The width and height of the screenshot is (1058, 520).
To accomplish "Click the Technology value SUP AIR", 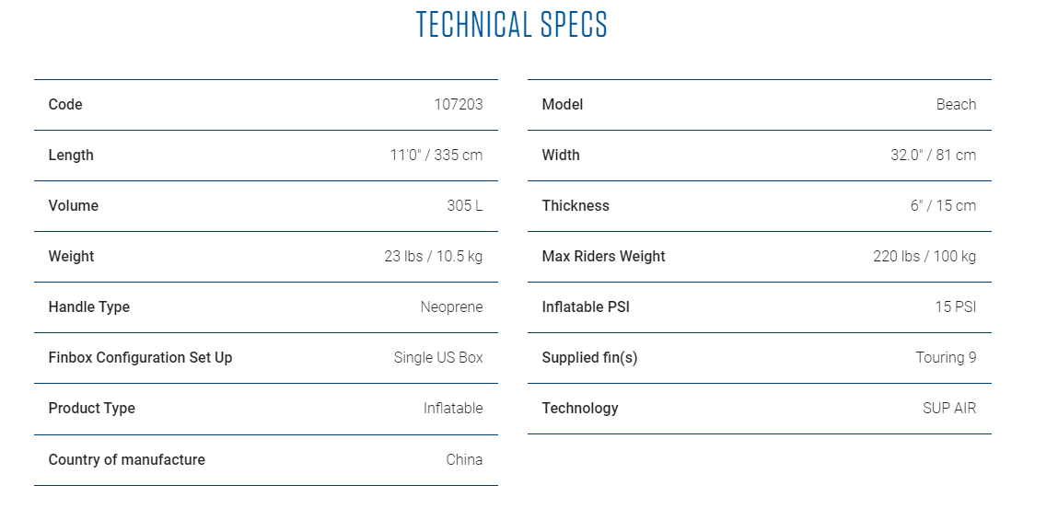I will pyautogui.click(x=949, y=408).
